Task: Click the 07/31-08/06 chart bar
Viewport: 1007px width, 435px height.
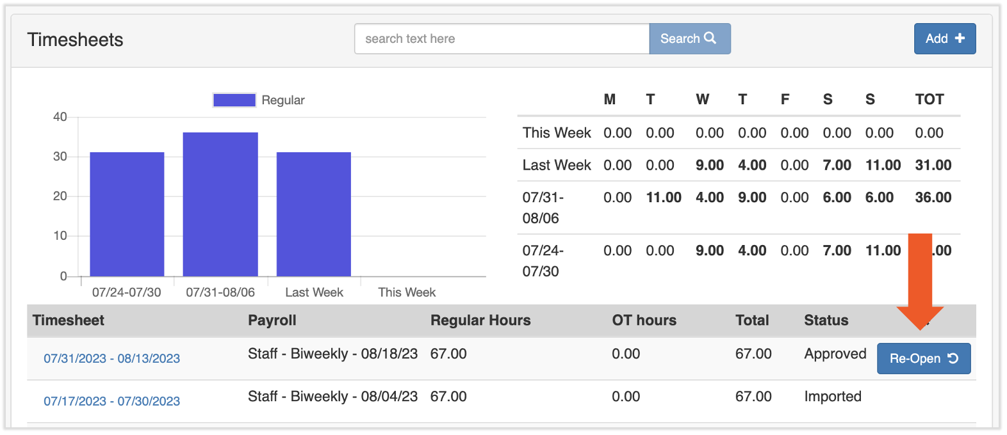Action: point(220,205)
